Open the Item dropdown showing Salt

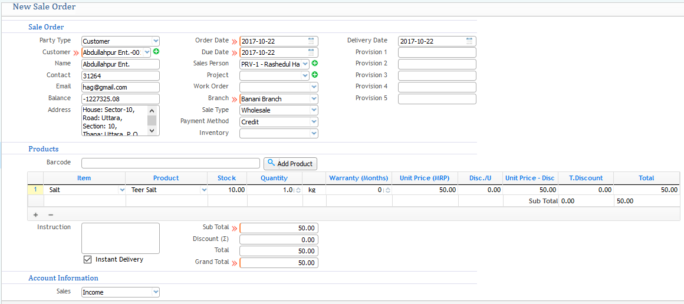(121, 190)
